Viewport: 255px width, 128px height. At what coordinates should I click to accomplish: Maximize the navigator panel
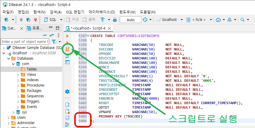(x=58, y=28)
